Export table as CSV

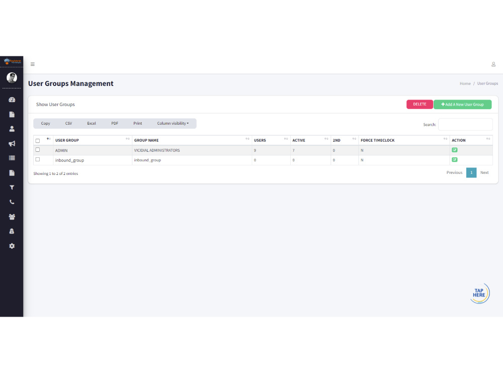click(x=68, y=124)
